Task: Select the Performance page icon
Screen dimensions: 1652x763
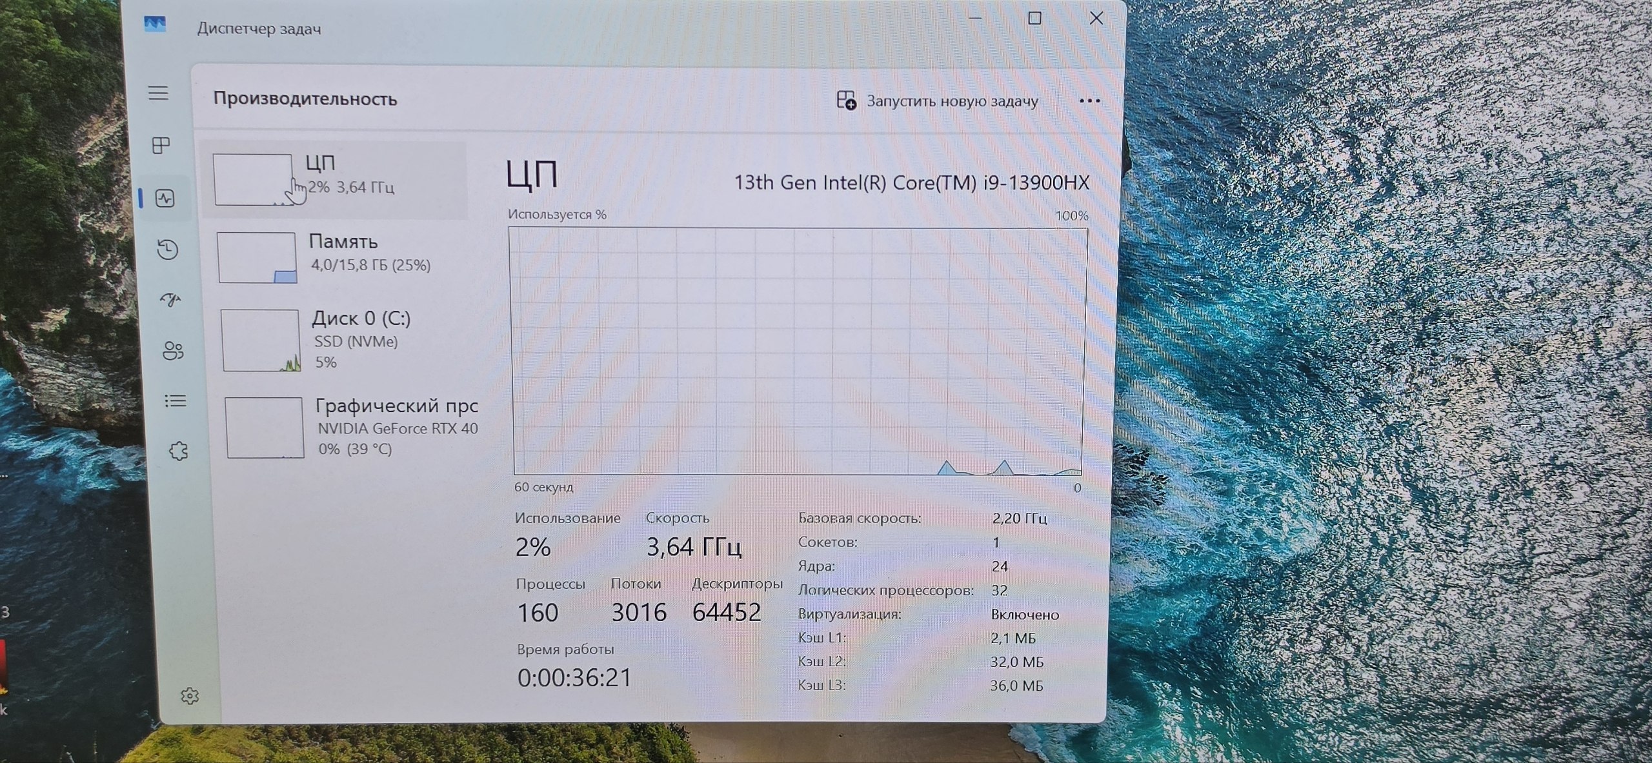Action: click(x=165, y=198)
